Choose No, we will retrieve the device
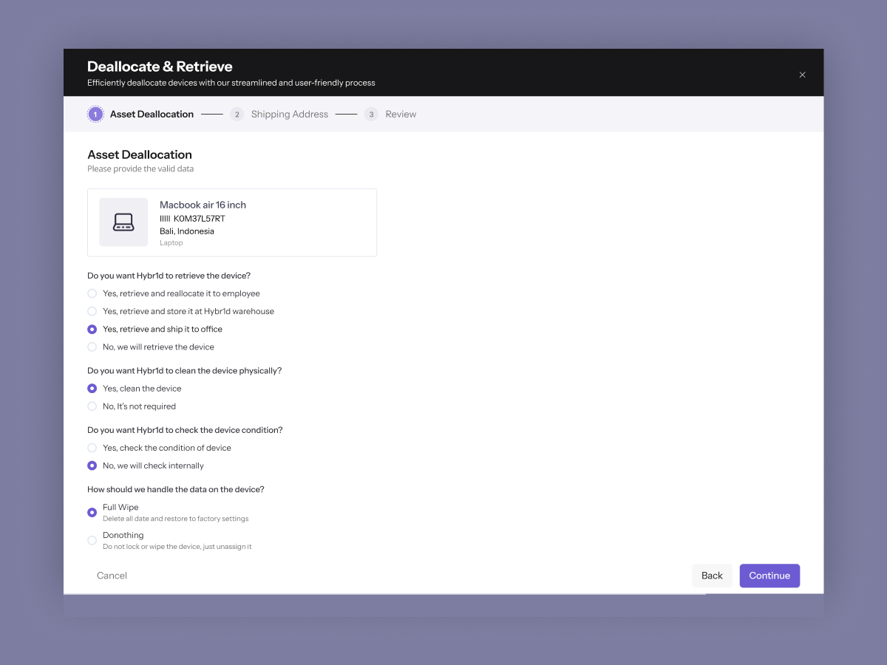This screenshot has height=665, width=887. pyautogui.click(x=92, y=347)
